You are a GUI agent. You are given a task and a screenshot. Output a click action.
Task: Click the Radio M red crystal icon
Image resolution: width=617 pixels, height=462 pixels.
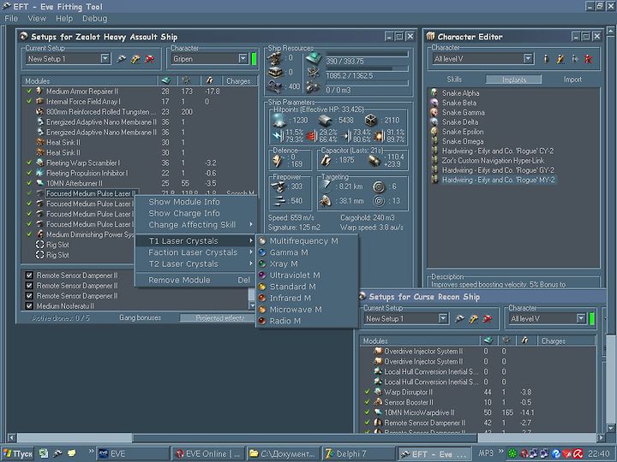pos(262,321)
